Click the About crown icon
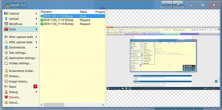Screen dimensions: 222x110 pyautogui.click(x=6, y=103)
